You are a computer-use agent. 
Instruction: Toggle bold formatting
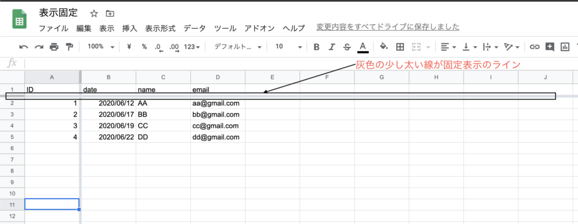316,47
